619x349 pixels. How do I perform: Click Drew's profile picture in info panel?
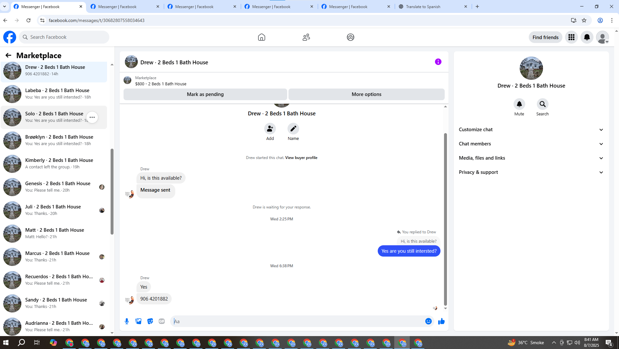pos(531,68)
